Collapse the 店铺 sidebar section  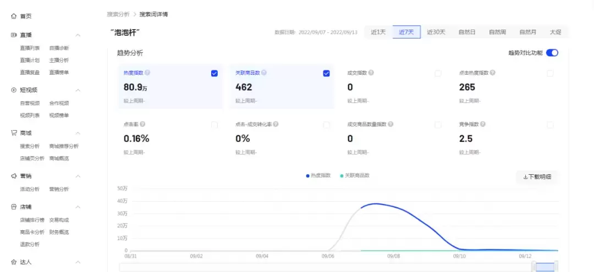coord(78,207)
